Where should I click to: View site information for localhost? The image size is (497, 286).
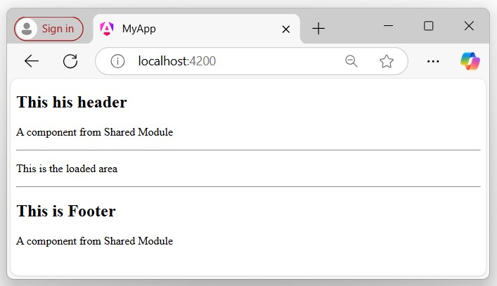pos(117,61)
